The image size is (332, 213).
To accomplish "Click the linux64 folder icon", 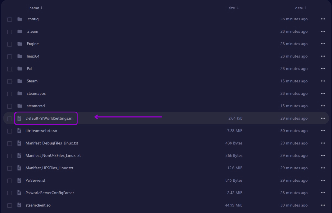I will click(20, 56).
